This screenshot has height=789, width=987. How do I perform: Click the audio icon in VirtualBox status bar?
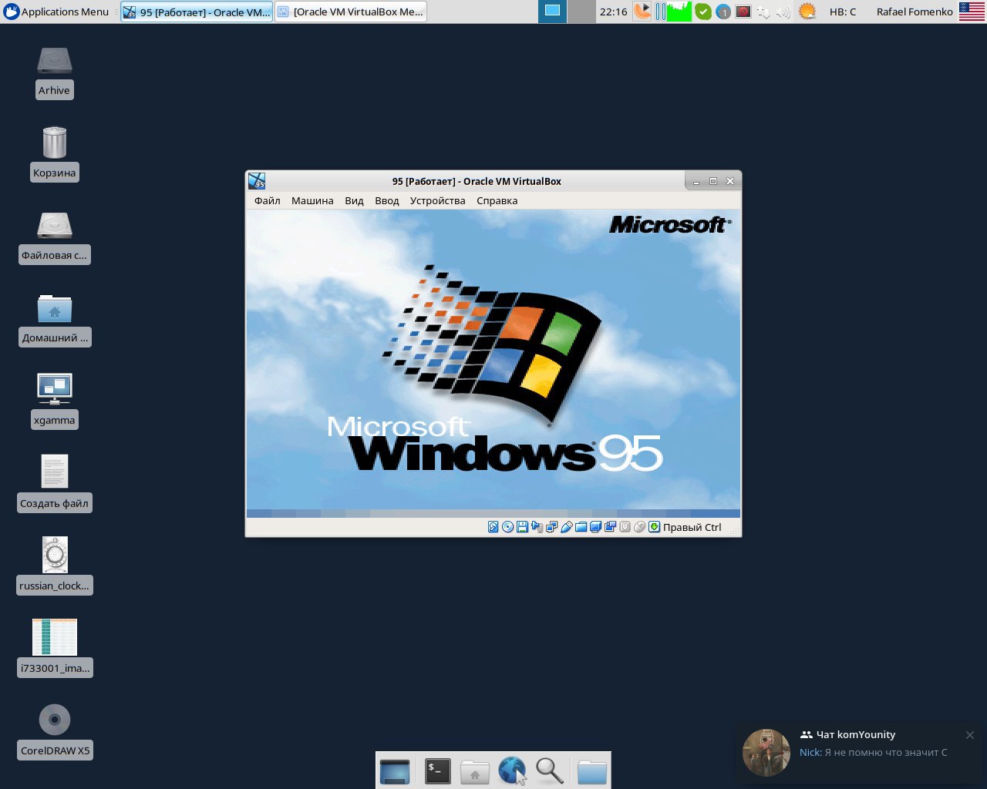point(537,527)
